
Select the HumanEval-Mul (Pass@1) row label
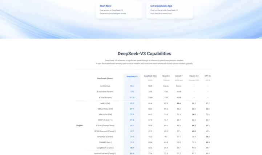pos(105,154)
